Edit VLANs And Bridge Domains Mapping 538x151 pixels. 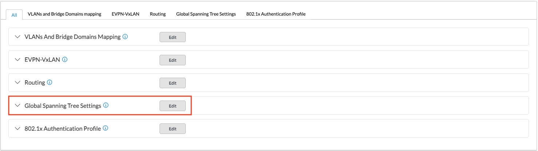point(173,37)
